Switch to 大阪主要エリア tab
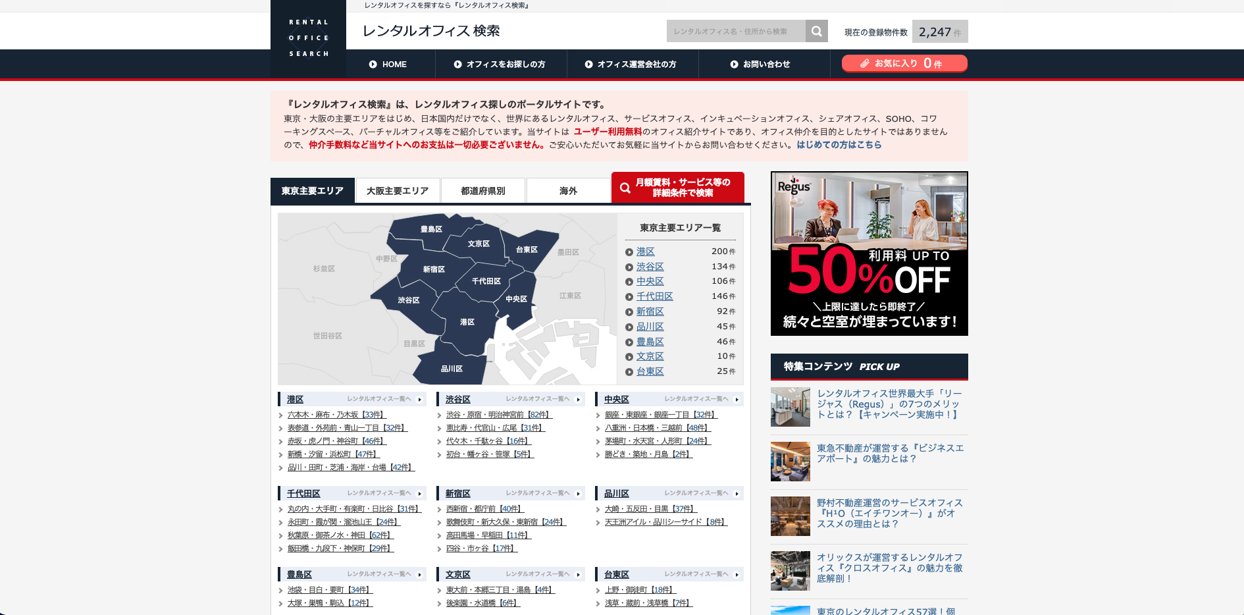The width and height of the screenshot is (1244, 615). coord(398,191)
